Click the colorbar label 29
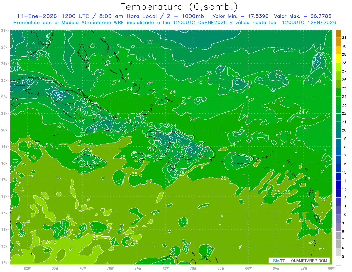Viewport: 352px width, 272px height. 344,55
